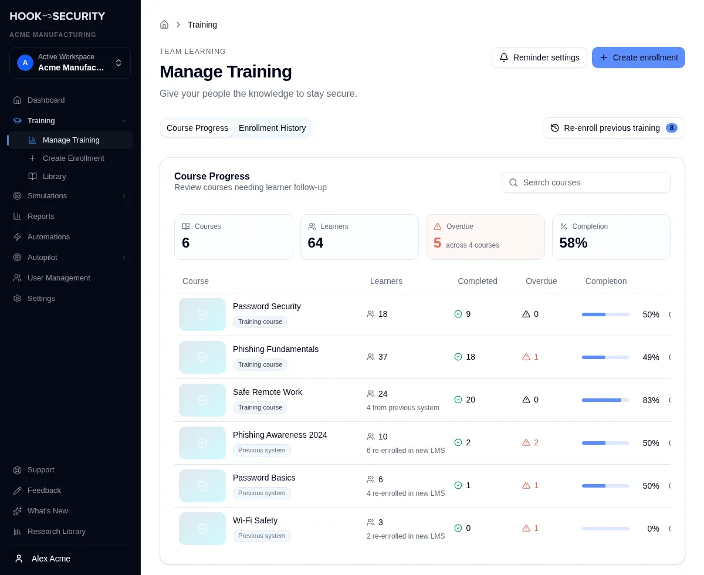Open the Reports menu item
Viewport: 704px width, 575px height.
(70, 217)
